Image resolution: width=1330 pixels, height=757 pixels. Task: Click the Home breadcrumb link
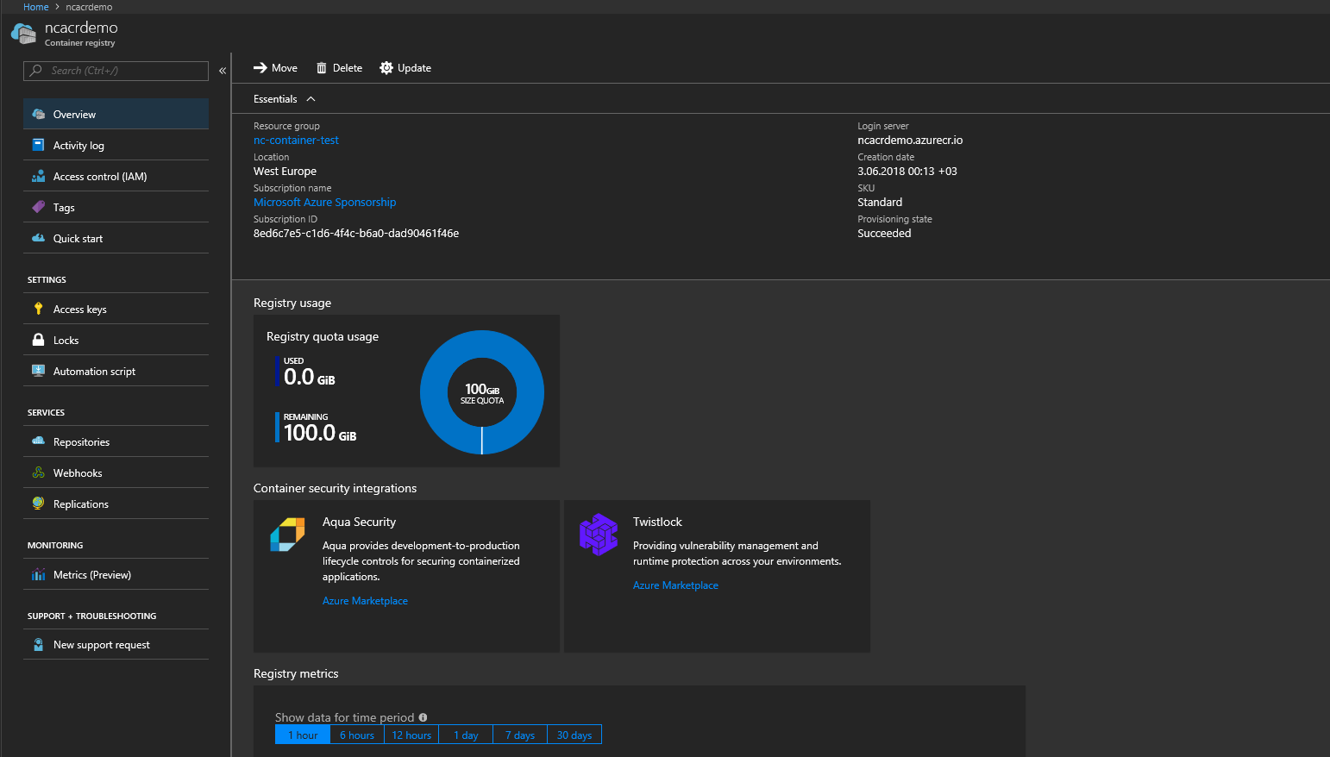click(x=36, y=7)
